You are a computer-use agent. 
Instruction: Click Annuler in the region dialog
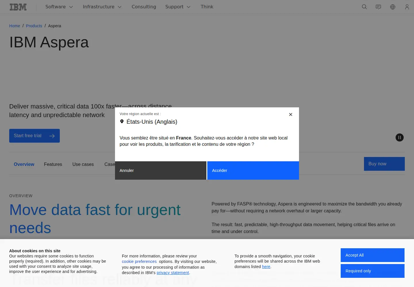coord(161,170)
